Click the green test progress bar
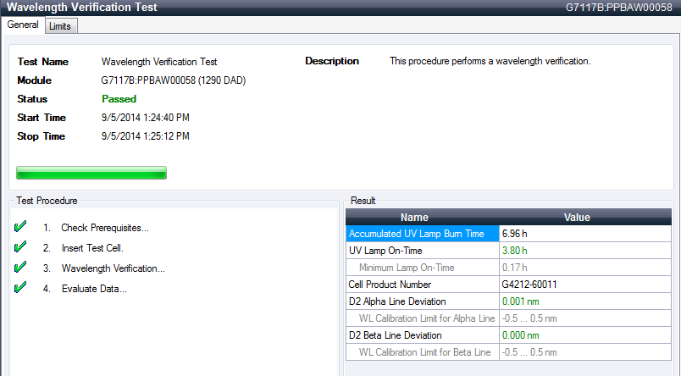The width and height of the screenshot is (681, 376). [91, 173]
